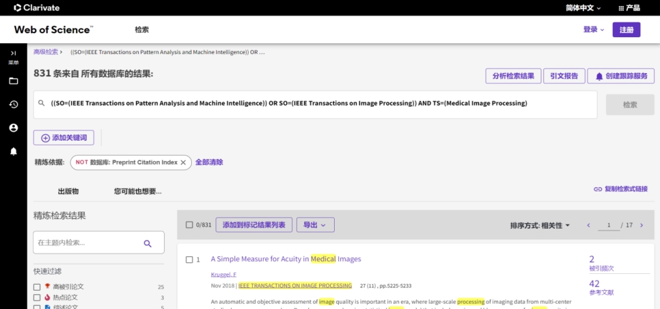Click the Clarivate logo
This screenshot has width=660, height=309.
tap(36, 7)
